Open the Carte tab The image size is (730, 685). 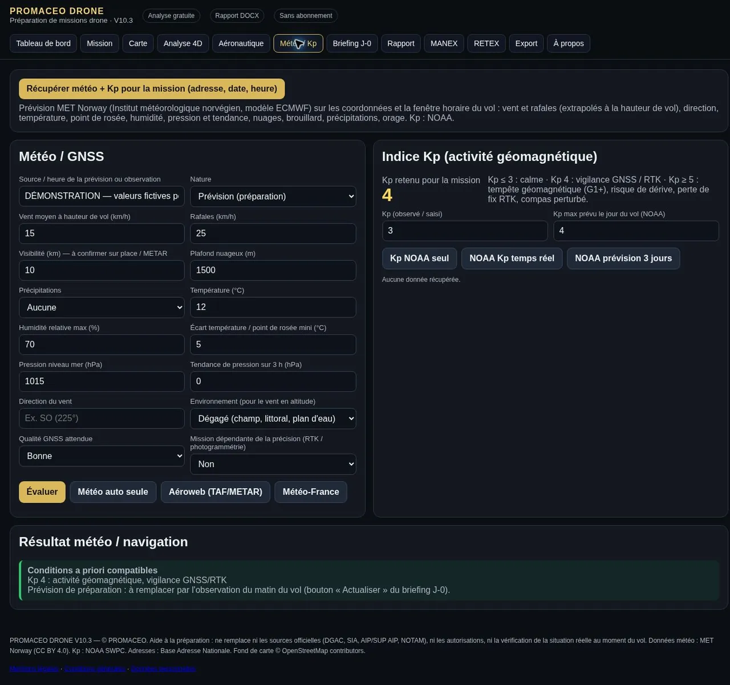click(138, 43)
